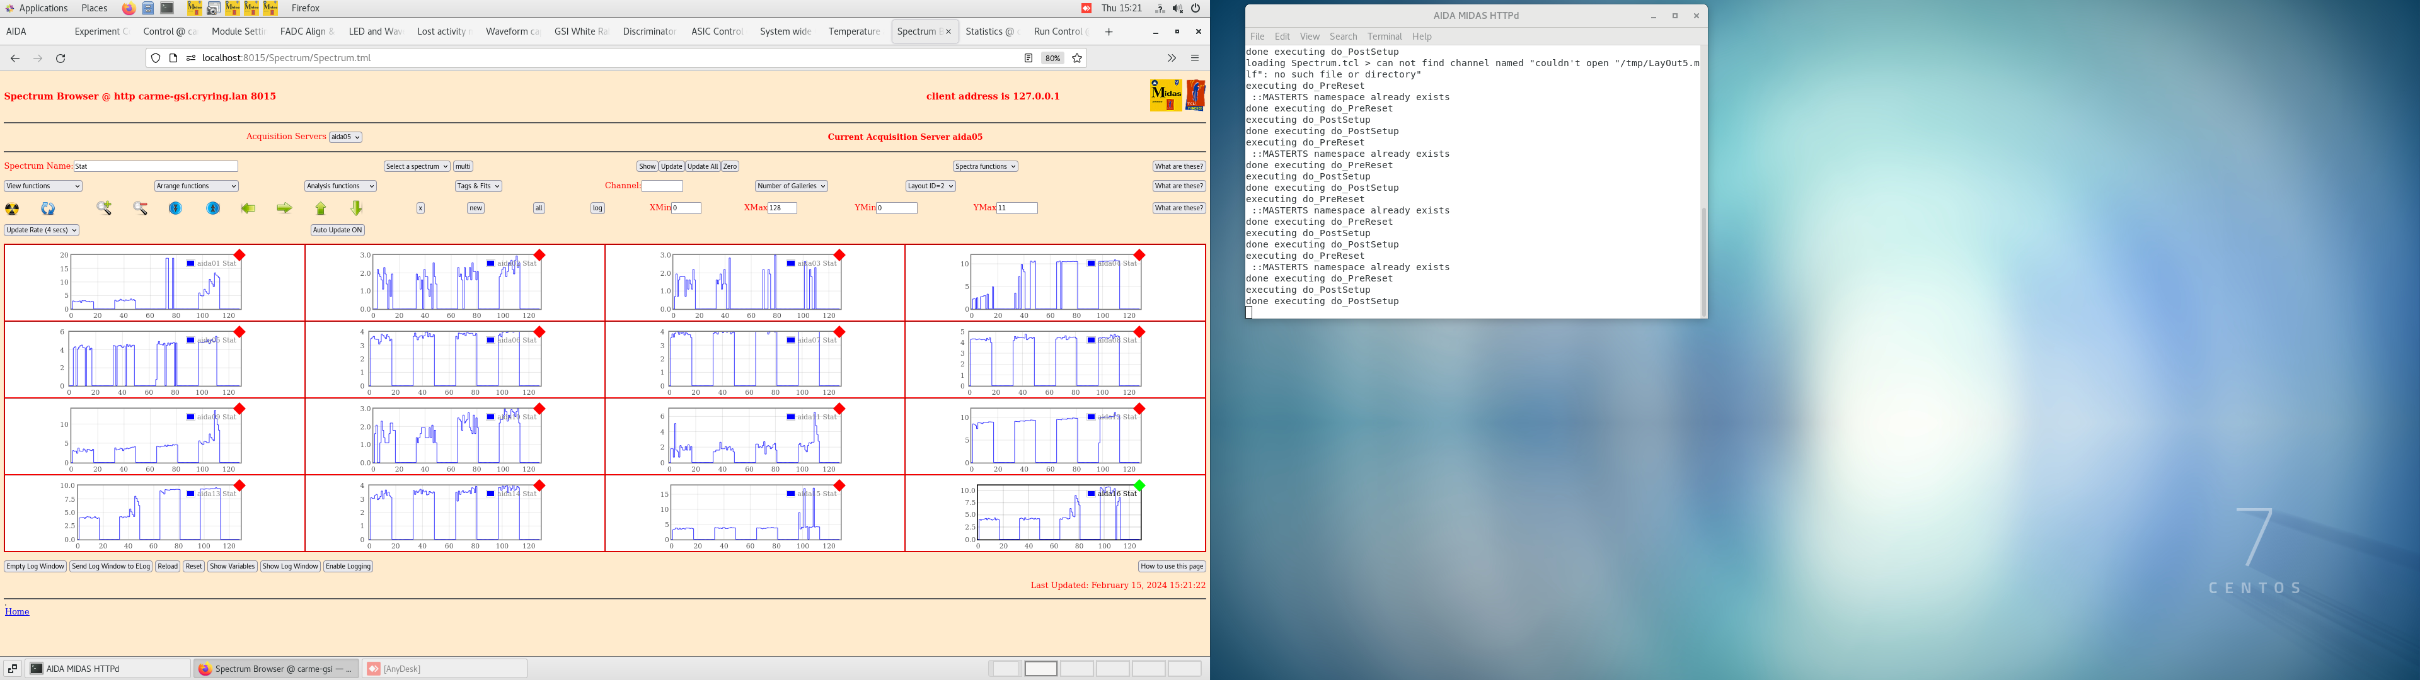Click the Spectrum Name input field

pyautogui.click(x=155, y=166)
